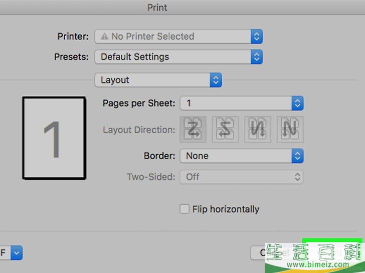This screenshot has width=365, height=273.
Task: Open the Two-Sided Off popup
Action: point(242,177)
